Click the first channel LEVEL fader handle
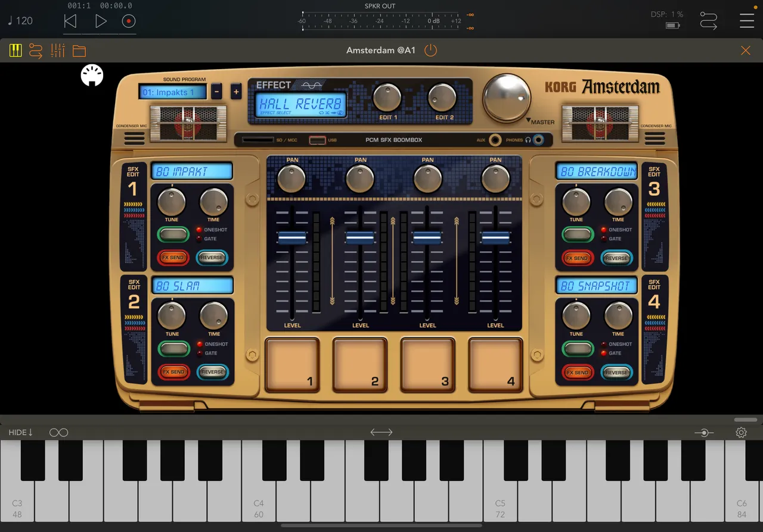Image resolution: width=763 pixels, height=532 pixels. coord(292,238)
